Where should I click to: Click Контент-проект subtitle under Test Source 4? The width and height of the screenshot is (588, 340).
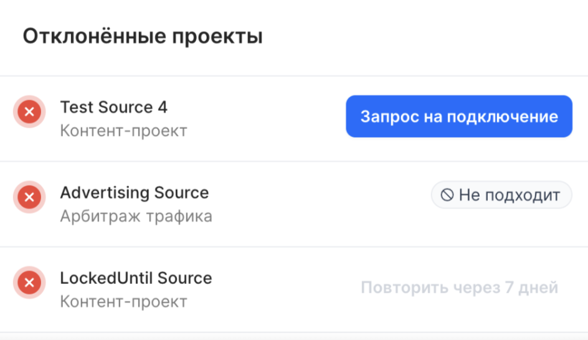[x=124, y=131]
